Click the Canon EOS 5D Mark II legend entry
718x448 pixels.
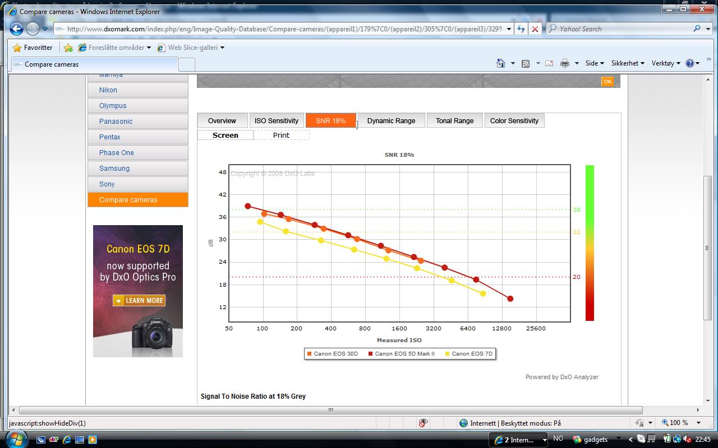click(x=401, y=354)
